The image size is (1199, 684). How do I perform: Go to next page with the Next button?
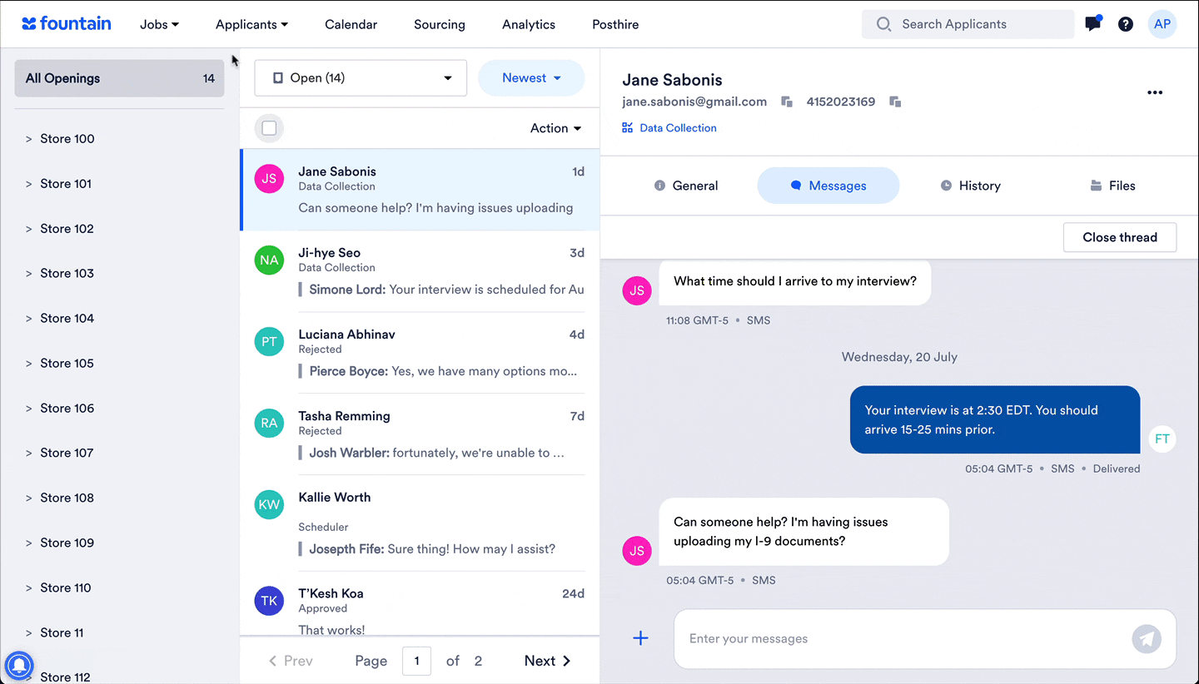545,660
